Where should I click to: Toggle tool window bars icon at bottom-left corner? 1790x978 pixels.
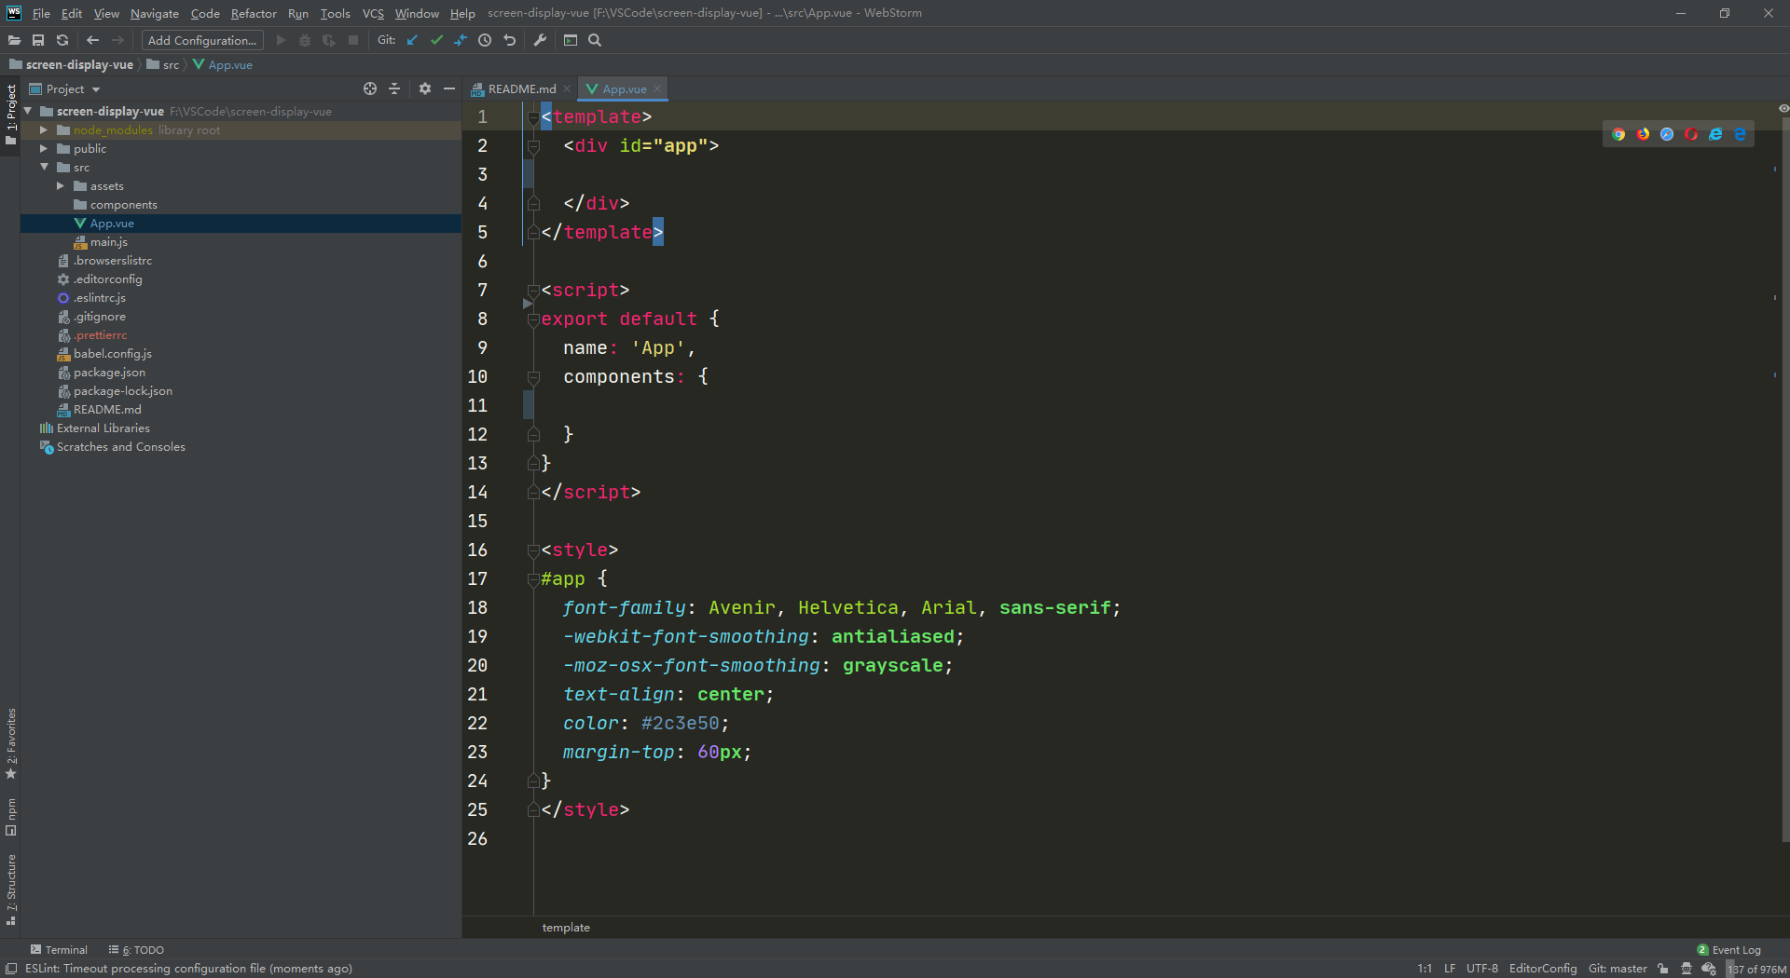tap(10, 969)
